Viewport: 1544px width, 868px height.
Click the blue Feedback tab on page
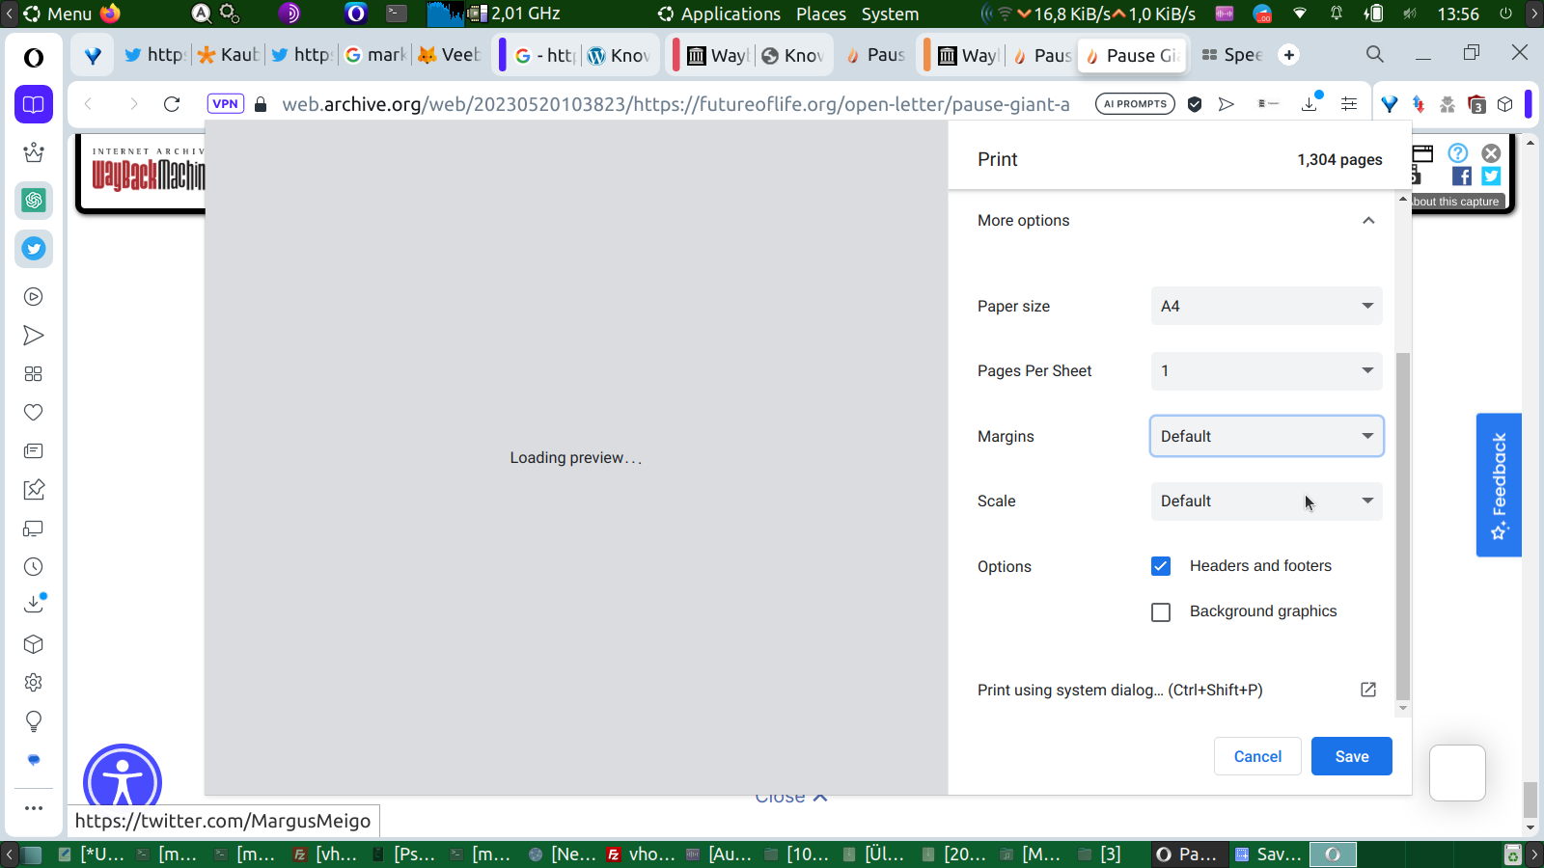pos(1499,485)
